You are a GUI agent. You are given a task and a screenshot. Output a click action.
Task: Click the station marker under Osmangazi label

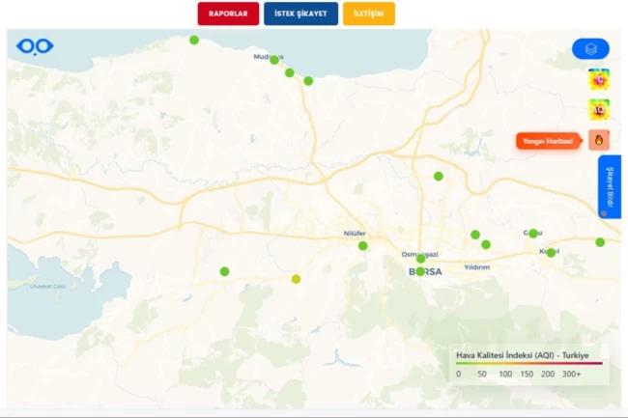tap(420, 259)
